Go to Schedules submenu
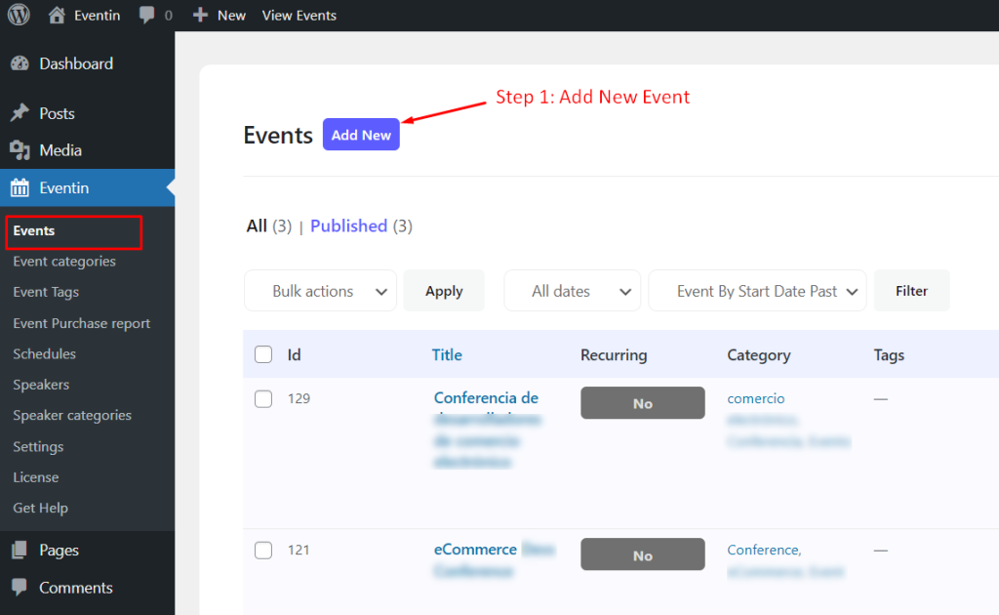Viewport: 999px width, 615px height. coord(45,353)
